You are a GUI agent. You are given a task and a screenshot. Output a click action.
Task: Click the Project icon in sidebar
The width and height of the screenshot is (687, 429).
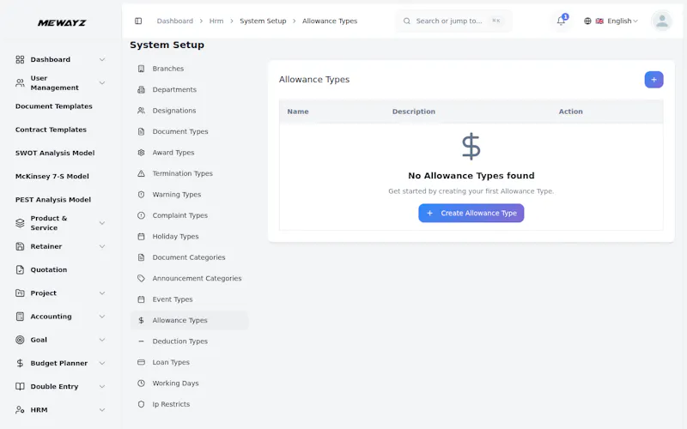(x=20, y=293)
